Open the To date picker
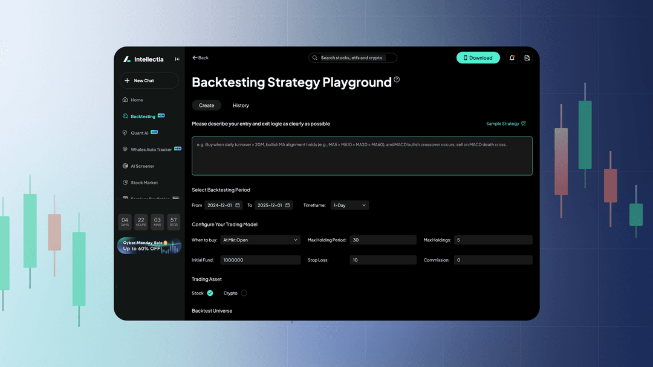 click(288, 205)
